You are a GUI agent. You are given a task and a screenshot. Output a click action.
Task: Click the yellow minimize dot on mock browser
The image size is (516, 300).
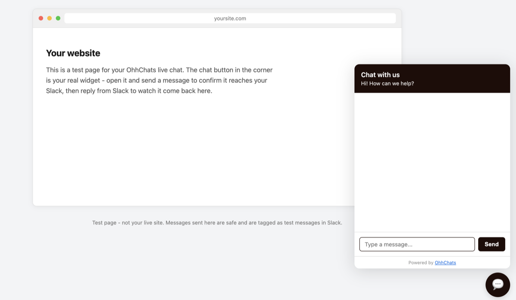(x=49, y=18)
